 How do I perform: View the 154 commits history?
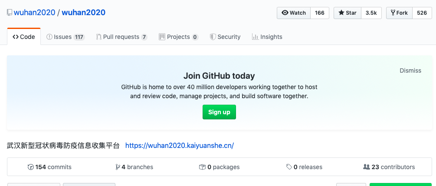(x=49, y=167)
